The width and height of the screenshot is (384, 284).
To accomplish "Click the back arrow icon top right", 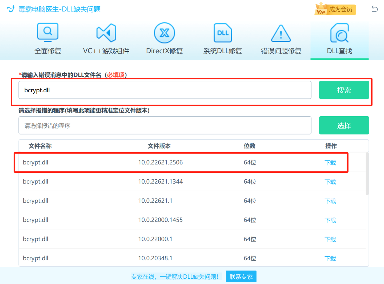I will coord(374,9).
